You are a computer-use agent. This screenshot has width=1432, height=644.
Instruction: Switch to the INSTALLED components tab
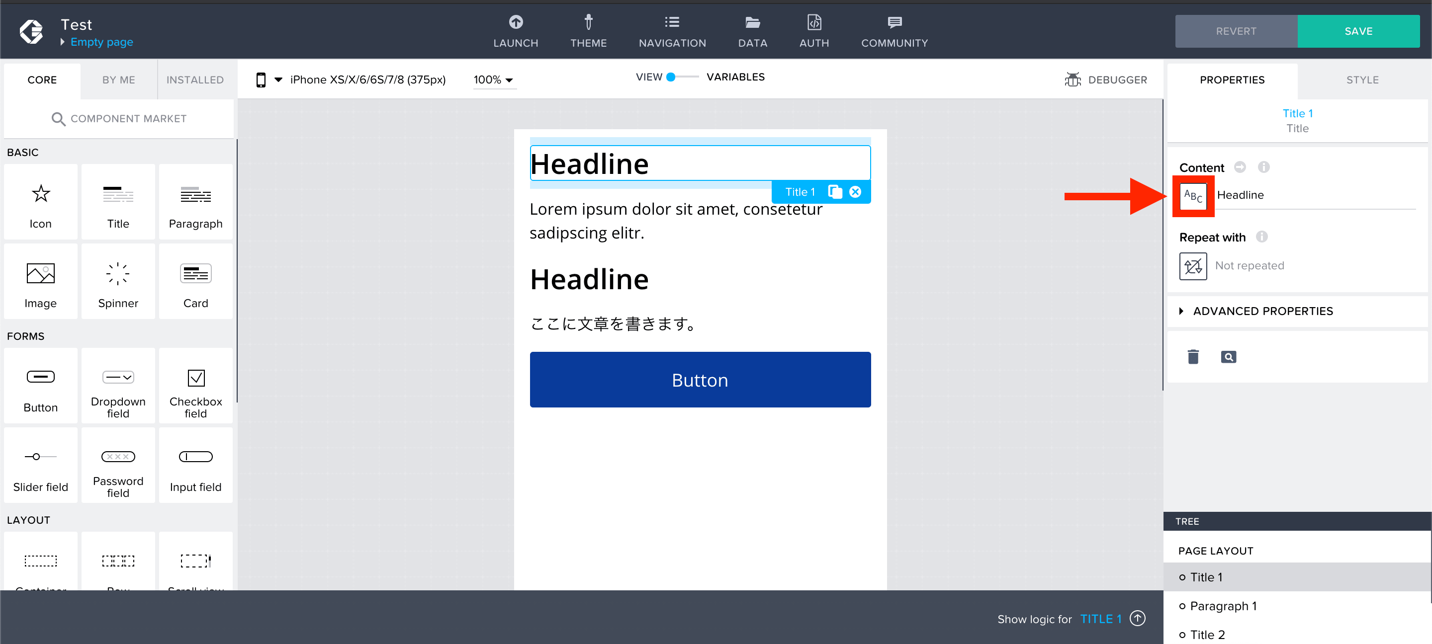pyautogui.click(x=195, y=80)
